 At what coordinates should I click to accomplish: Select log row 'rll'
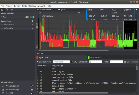(86, 69)
